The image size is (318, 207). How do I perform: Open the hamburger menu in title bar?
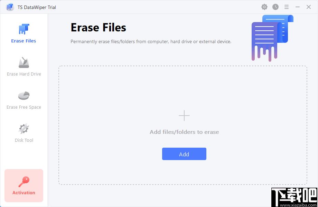click(286, 7)
